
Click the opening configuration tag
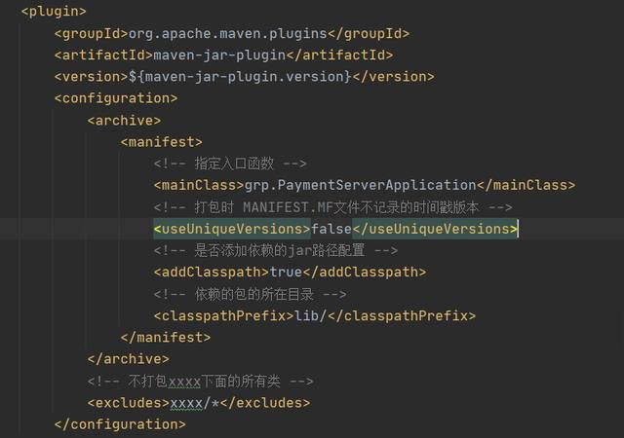click(116, 98)
